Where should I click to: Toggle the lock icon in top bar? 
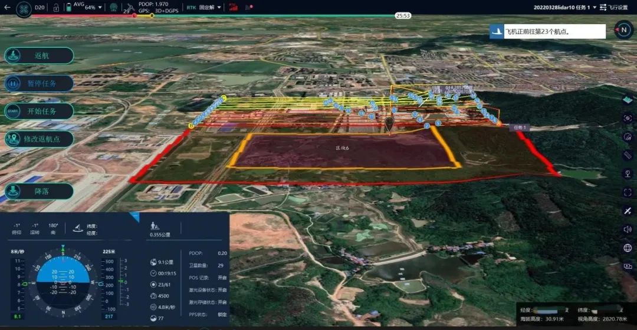tap(56, 8)
